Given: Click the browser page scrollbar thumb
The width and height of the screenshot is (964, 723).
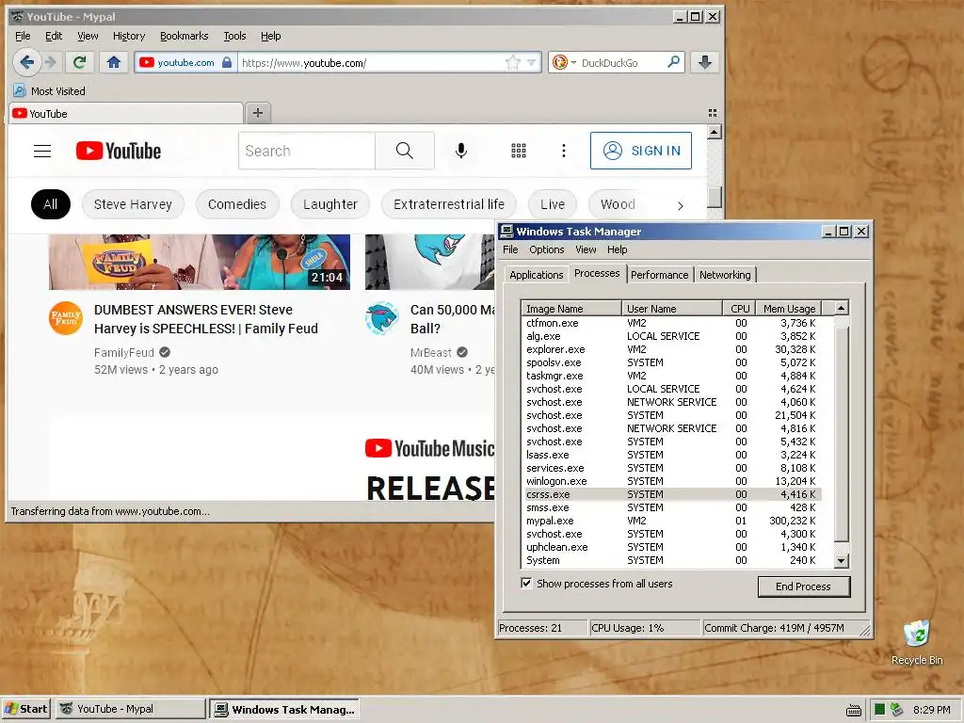Looking at the screenshot, I should click(x=714, y=196).
